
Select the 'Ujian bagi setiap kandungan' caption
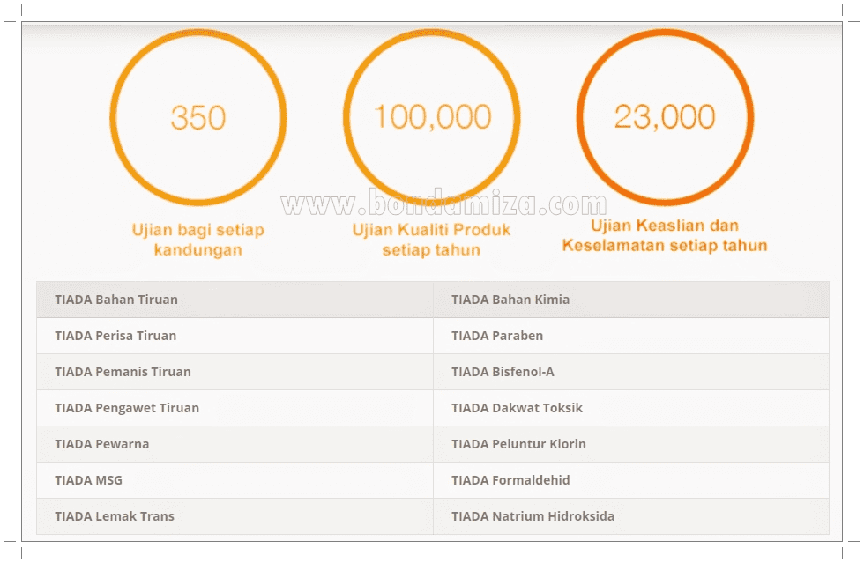[x=197, y=240]
